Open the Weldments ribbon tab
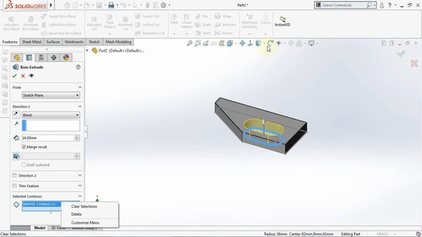The width and height of the screenshot is (422, 237). [x=74, y=42]
